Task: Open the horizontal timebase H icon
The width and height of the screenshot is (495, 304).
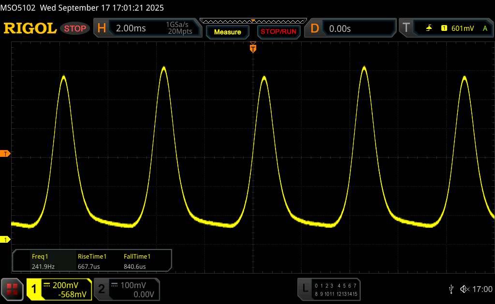Action: coord(102,28)
